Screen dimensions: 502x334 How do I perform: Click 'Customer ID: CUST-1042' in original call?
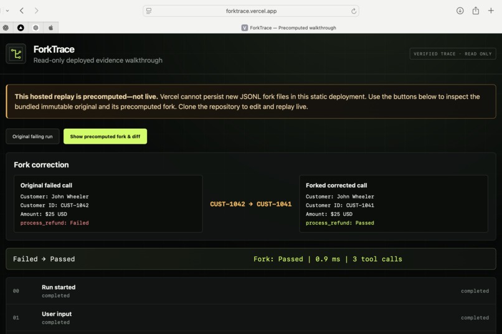pyautogui.click(x=54, y=205)
